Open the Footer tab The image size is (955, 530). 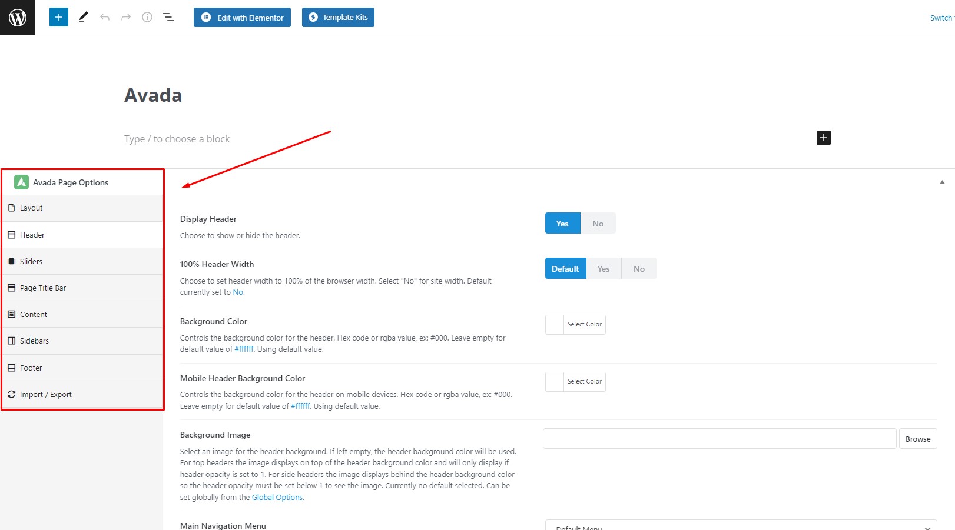point(82,368)
